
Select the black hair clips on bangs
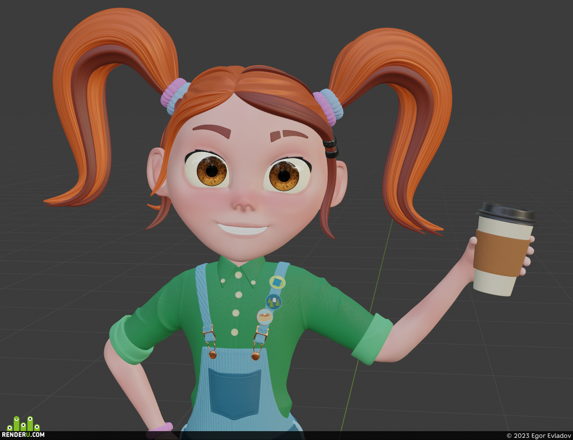330,148
